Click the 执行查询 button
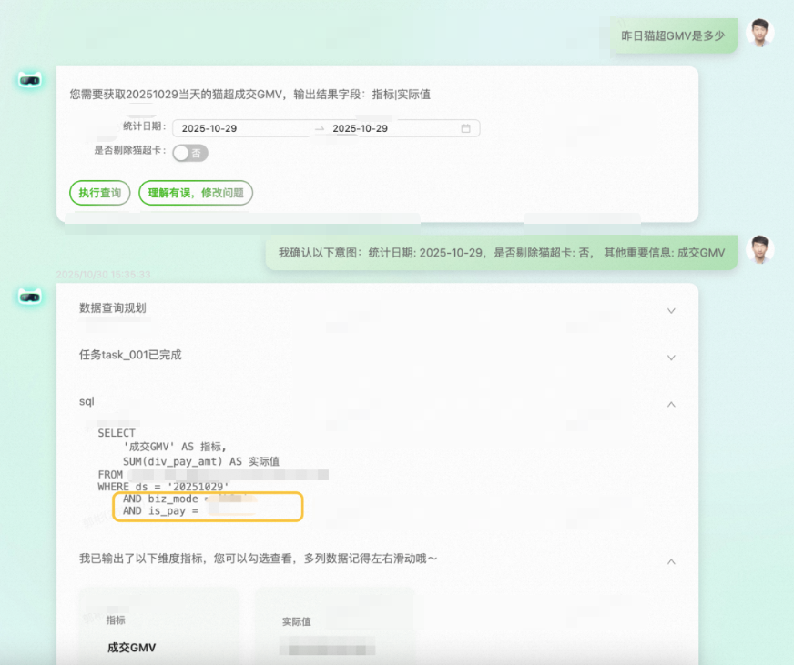Image resolution: width=794 pixels, height=665 pixels. coord(99,193)
